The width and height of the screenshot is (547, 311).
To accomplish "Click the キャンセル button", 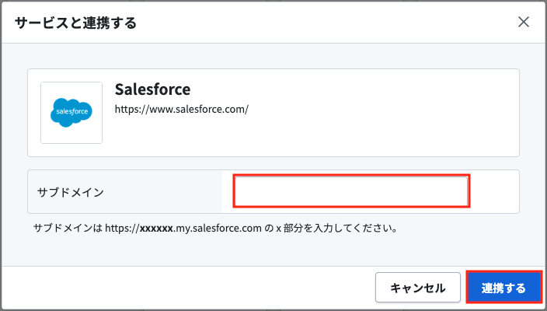I will point(417,288).
